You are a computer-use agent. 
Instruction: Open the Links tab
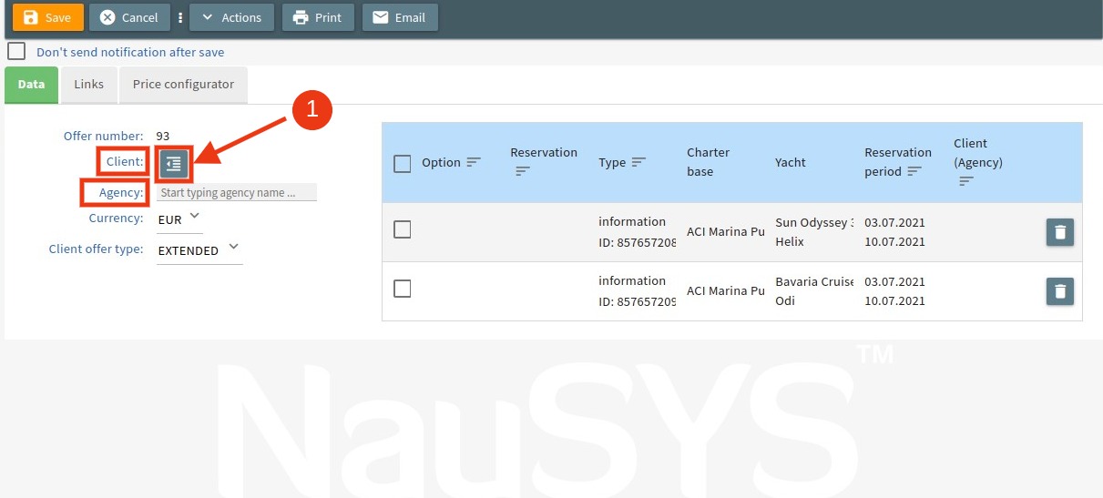click(88, 84)
